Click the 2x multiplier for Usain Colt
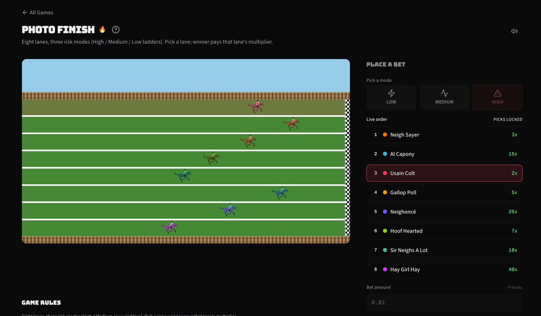This screenshot has height=316, width=541. click(514, 173)
